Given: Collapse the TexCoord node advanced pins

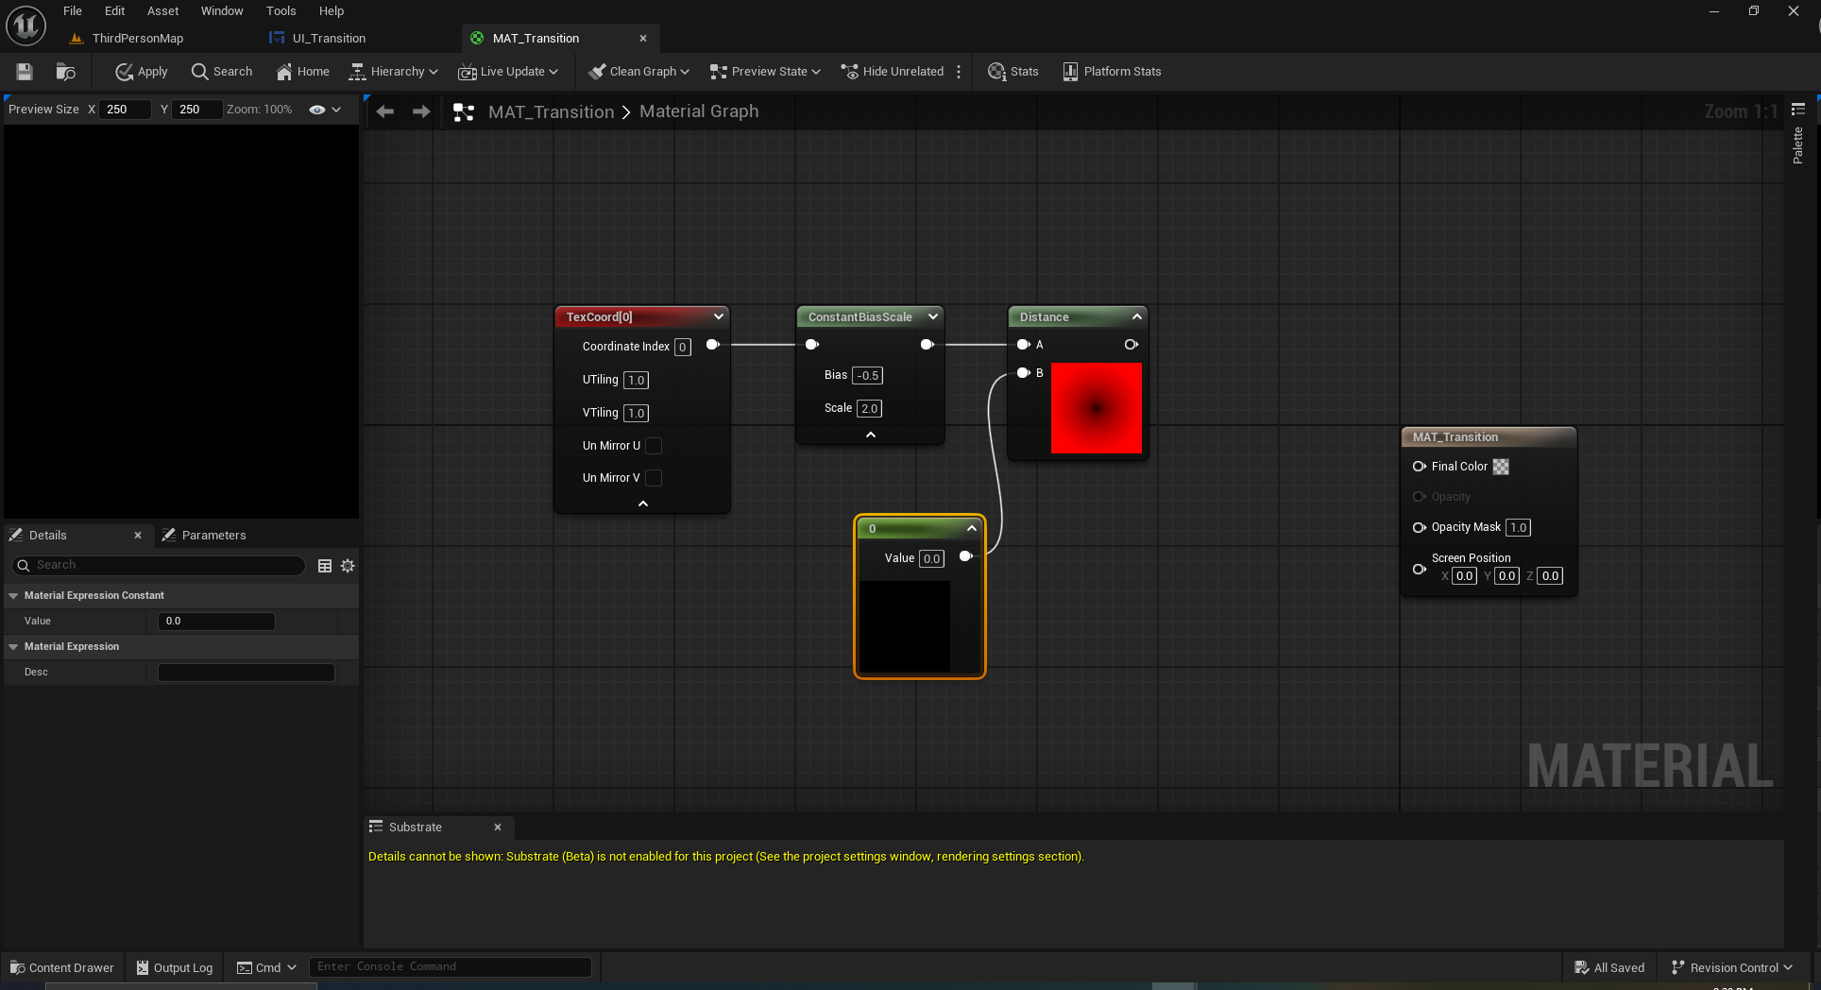Looking at the screenshot, I should tap(643, 504).
